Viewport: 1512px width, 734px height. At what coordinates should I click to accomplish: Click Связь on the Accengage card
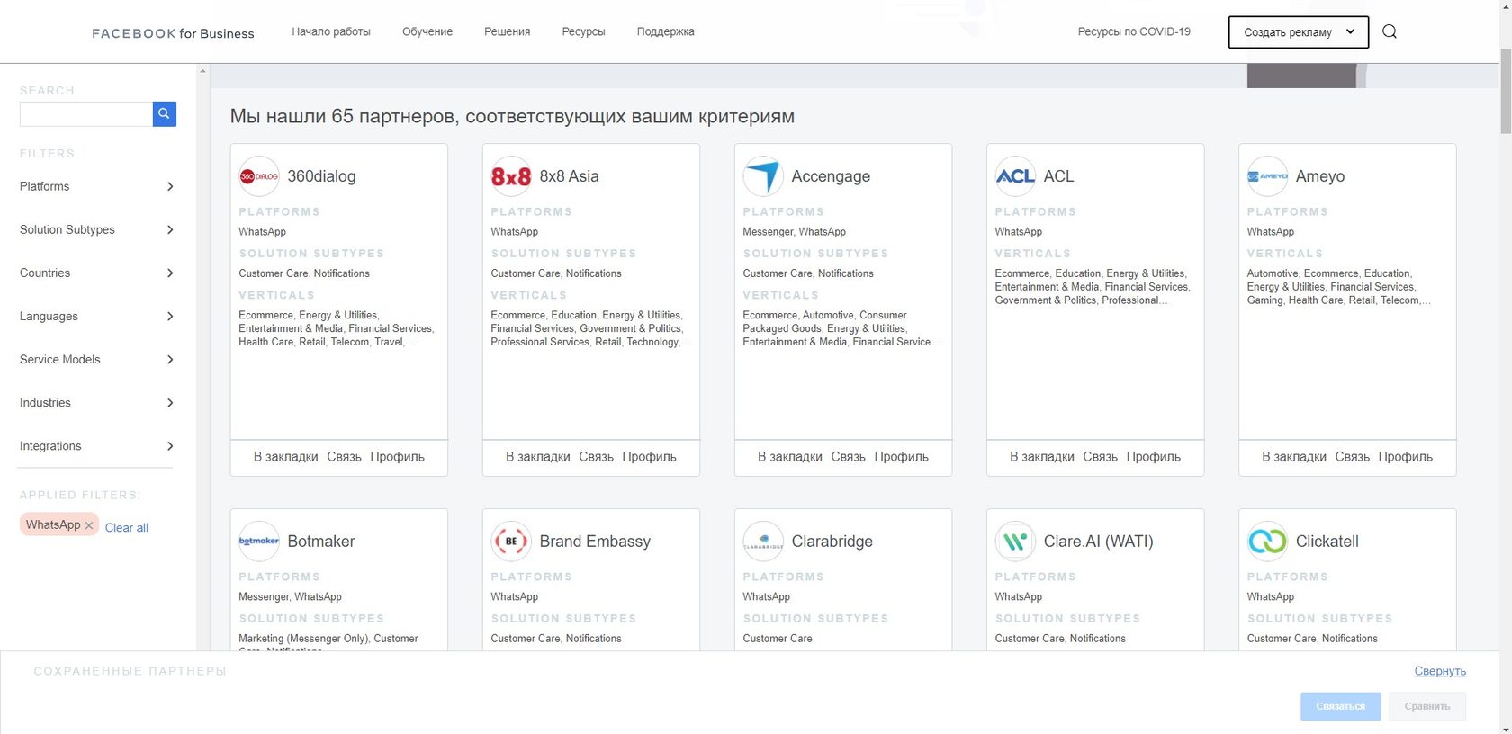[x=849, y=457]
